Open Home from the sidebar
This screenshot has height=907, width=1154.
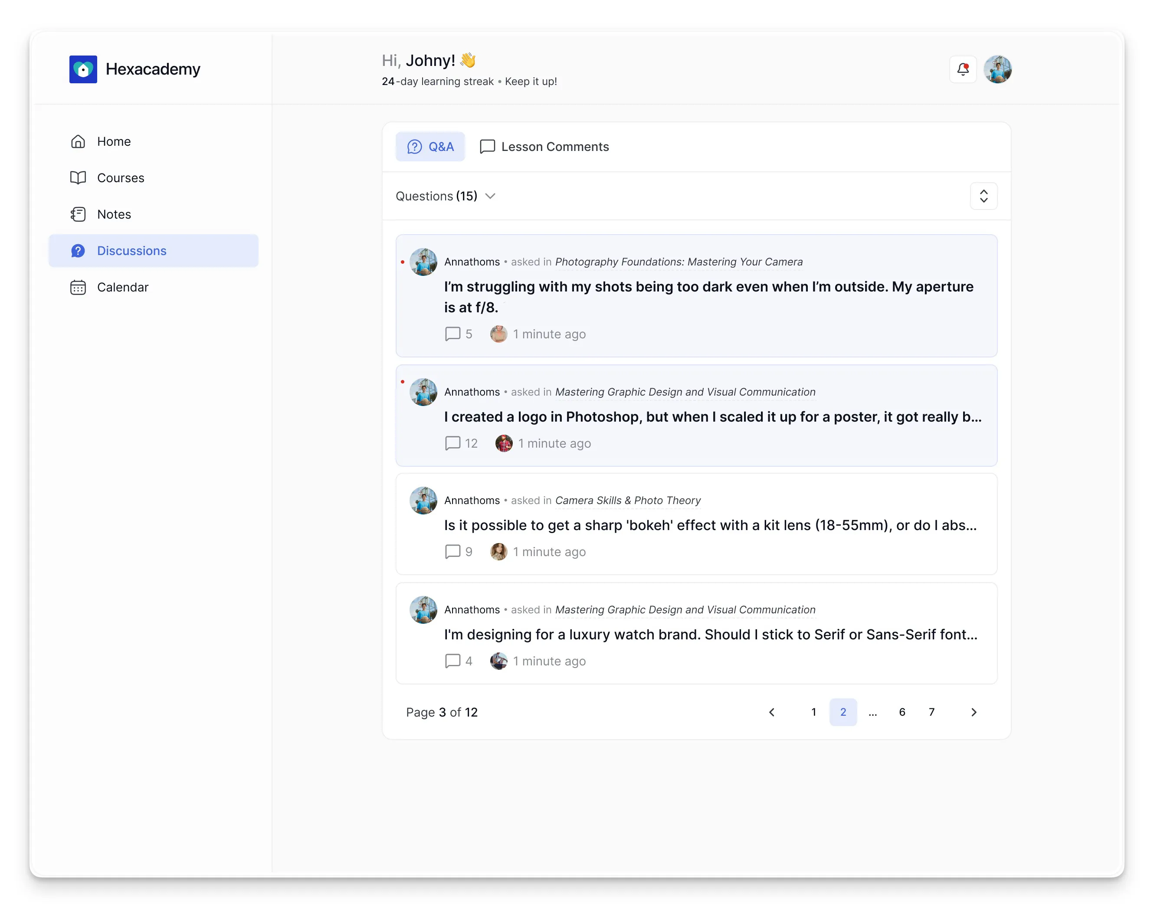pyautogui.click(x=154, y=142)
